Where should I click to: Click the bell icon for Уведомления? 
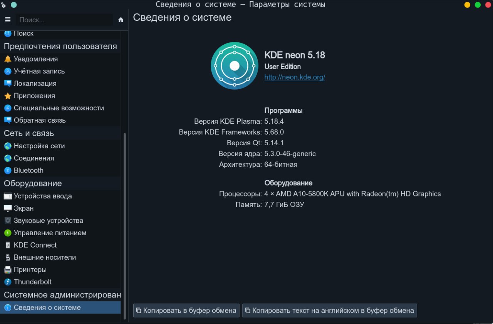click(8, 59)
